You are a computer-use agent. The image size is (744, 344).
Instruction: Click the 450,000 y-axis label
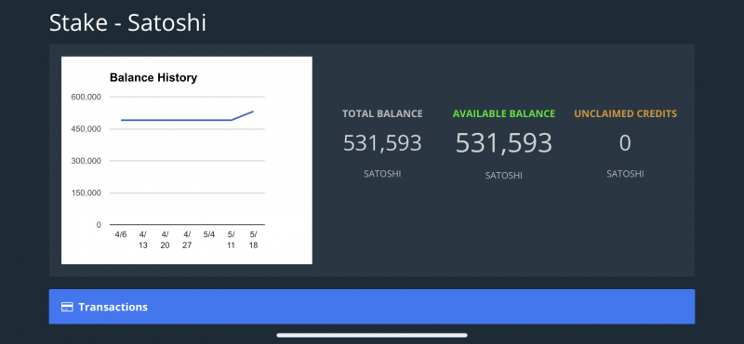[86, 129]
